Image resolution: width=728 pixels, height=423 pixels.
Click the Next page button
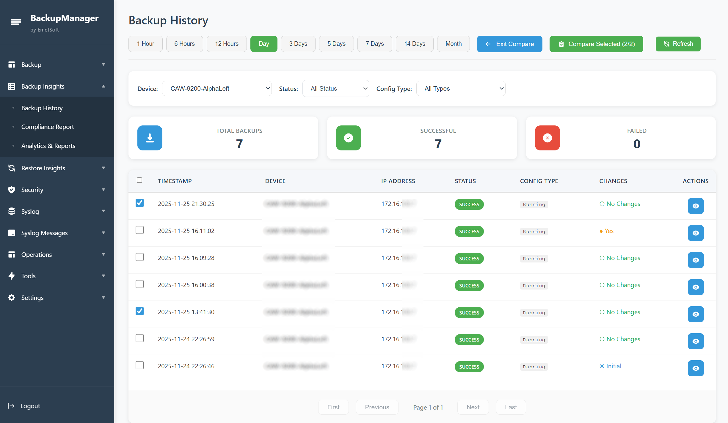tap(473, 407)
